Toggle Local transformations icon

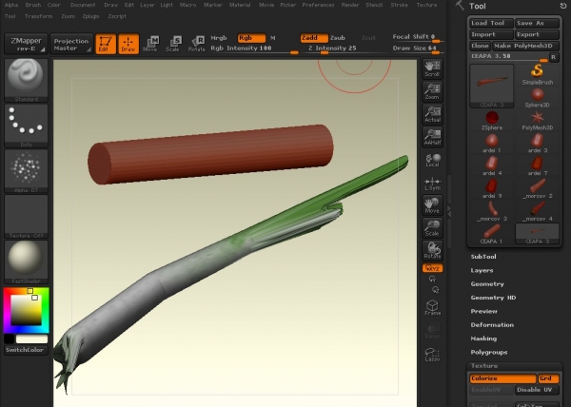[x=432, y=160]
